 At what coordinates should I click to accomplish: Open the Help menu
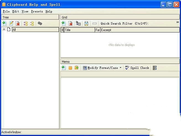[49, 11]
